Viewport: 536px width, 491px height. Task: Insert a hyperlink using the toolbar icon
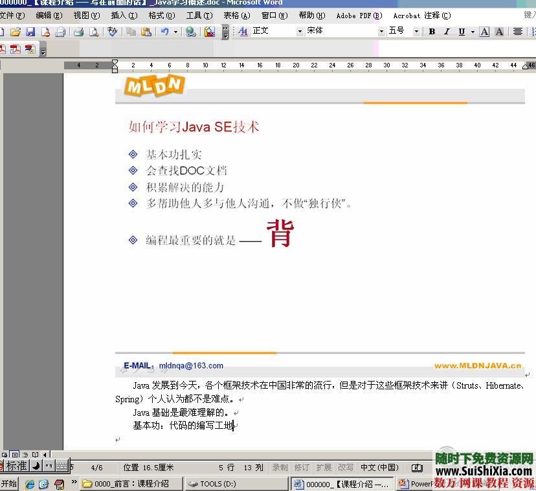tap(190, 31)
